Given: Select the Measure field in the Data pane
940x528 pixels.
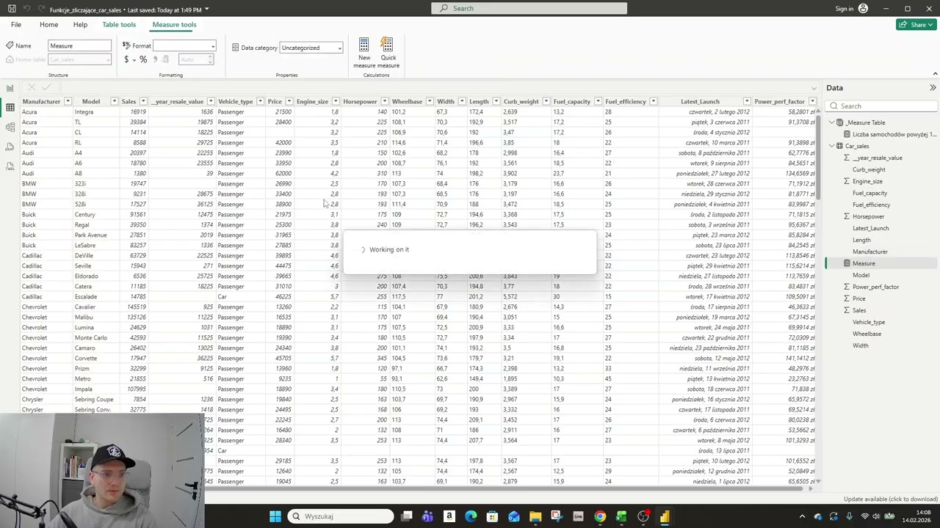Looking at the screenshot, I should pos(863,263).
